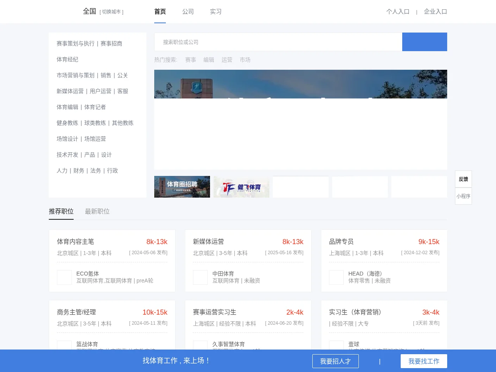Click the 体育圈招聘 banner thumbnail

click(182, 187)
